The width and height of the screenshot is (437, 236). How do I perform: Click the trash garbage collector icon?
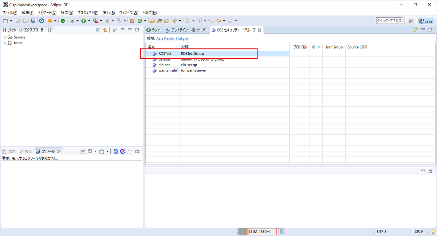coord(281,232)
